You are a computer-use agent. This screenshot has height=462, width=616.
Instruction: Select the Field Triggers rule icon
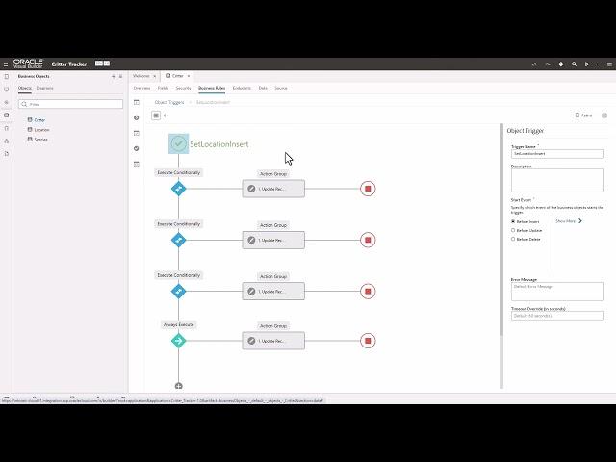(137, 117)
